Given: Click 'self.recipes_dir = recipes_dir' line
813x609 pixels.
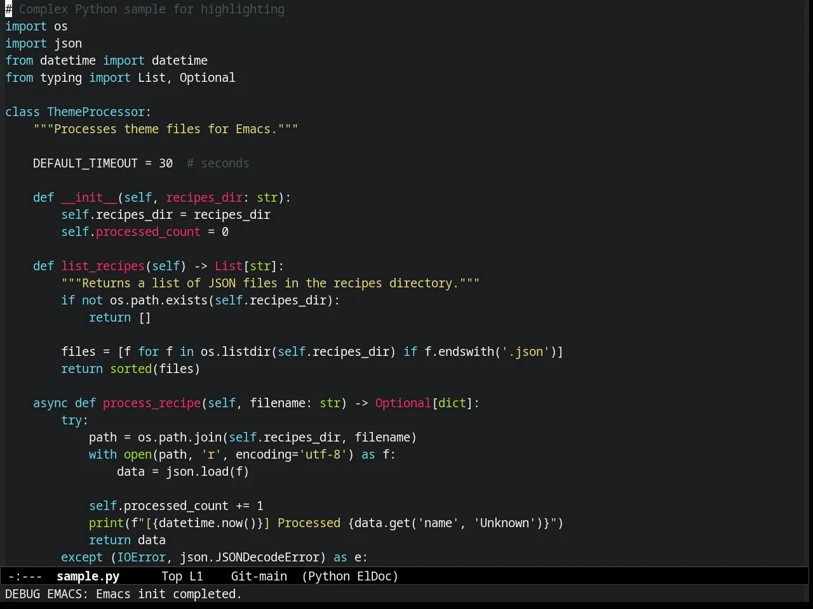Looking at the screenshot, I should (166, 214).
